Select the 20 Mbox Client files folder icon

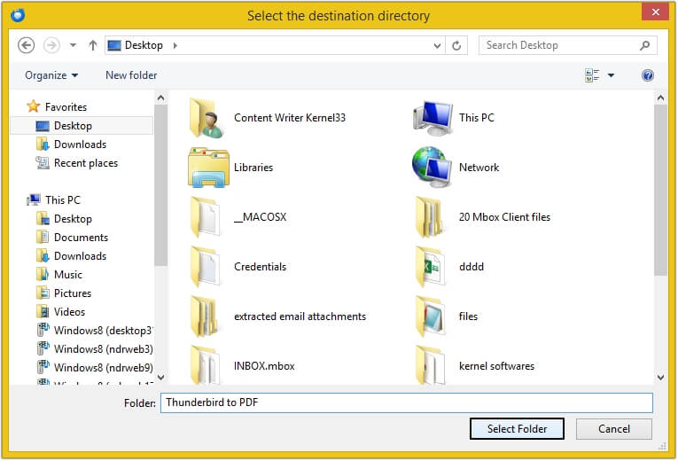point(429,217)
